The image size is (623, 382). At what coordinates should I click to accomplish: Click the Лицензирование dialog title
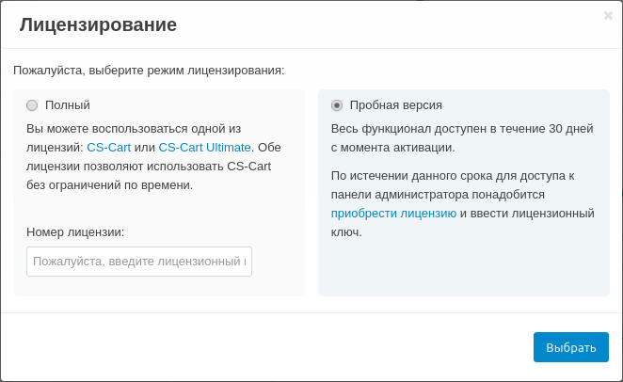click(x=98, y=25)
